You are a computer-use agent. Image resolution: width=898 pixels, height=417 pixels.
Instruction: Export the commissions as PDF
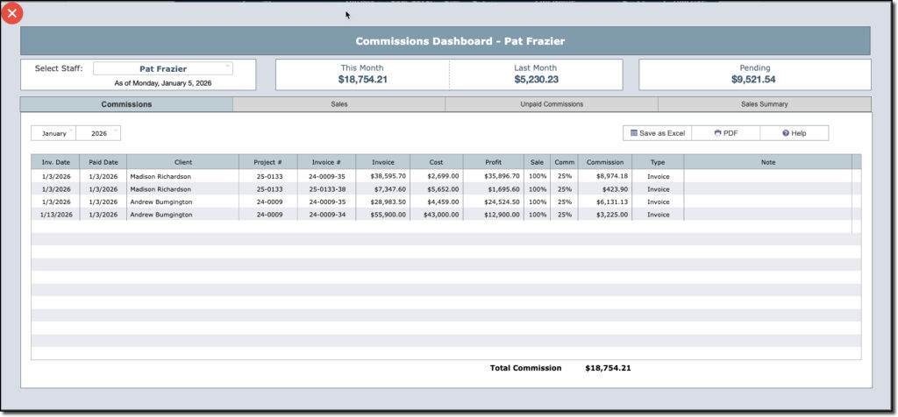(725, 133)
